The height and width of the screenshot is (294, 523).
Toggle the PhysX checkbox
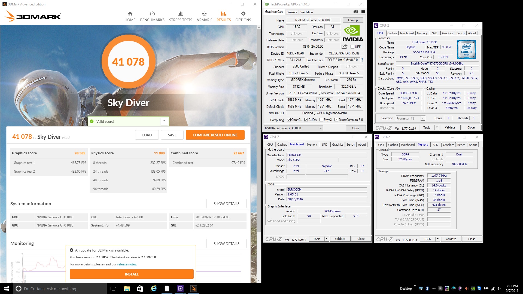tap(321, 120)
